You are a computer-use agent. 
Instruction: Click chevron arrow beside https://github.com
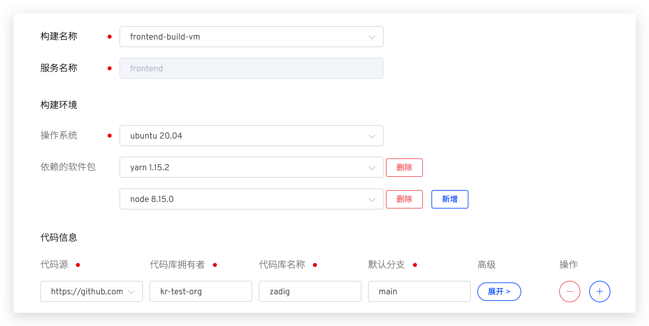131,292
